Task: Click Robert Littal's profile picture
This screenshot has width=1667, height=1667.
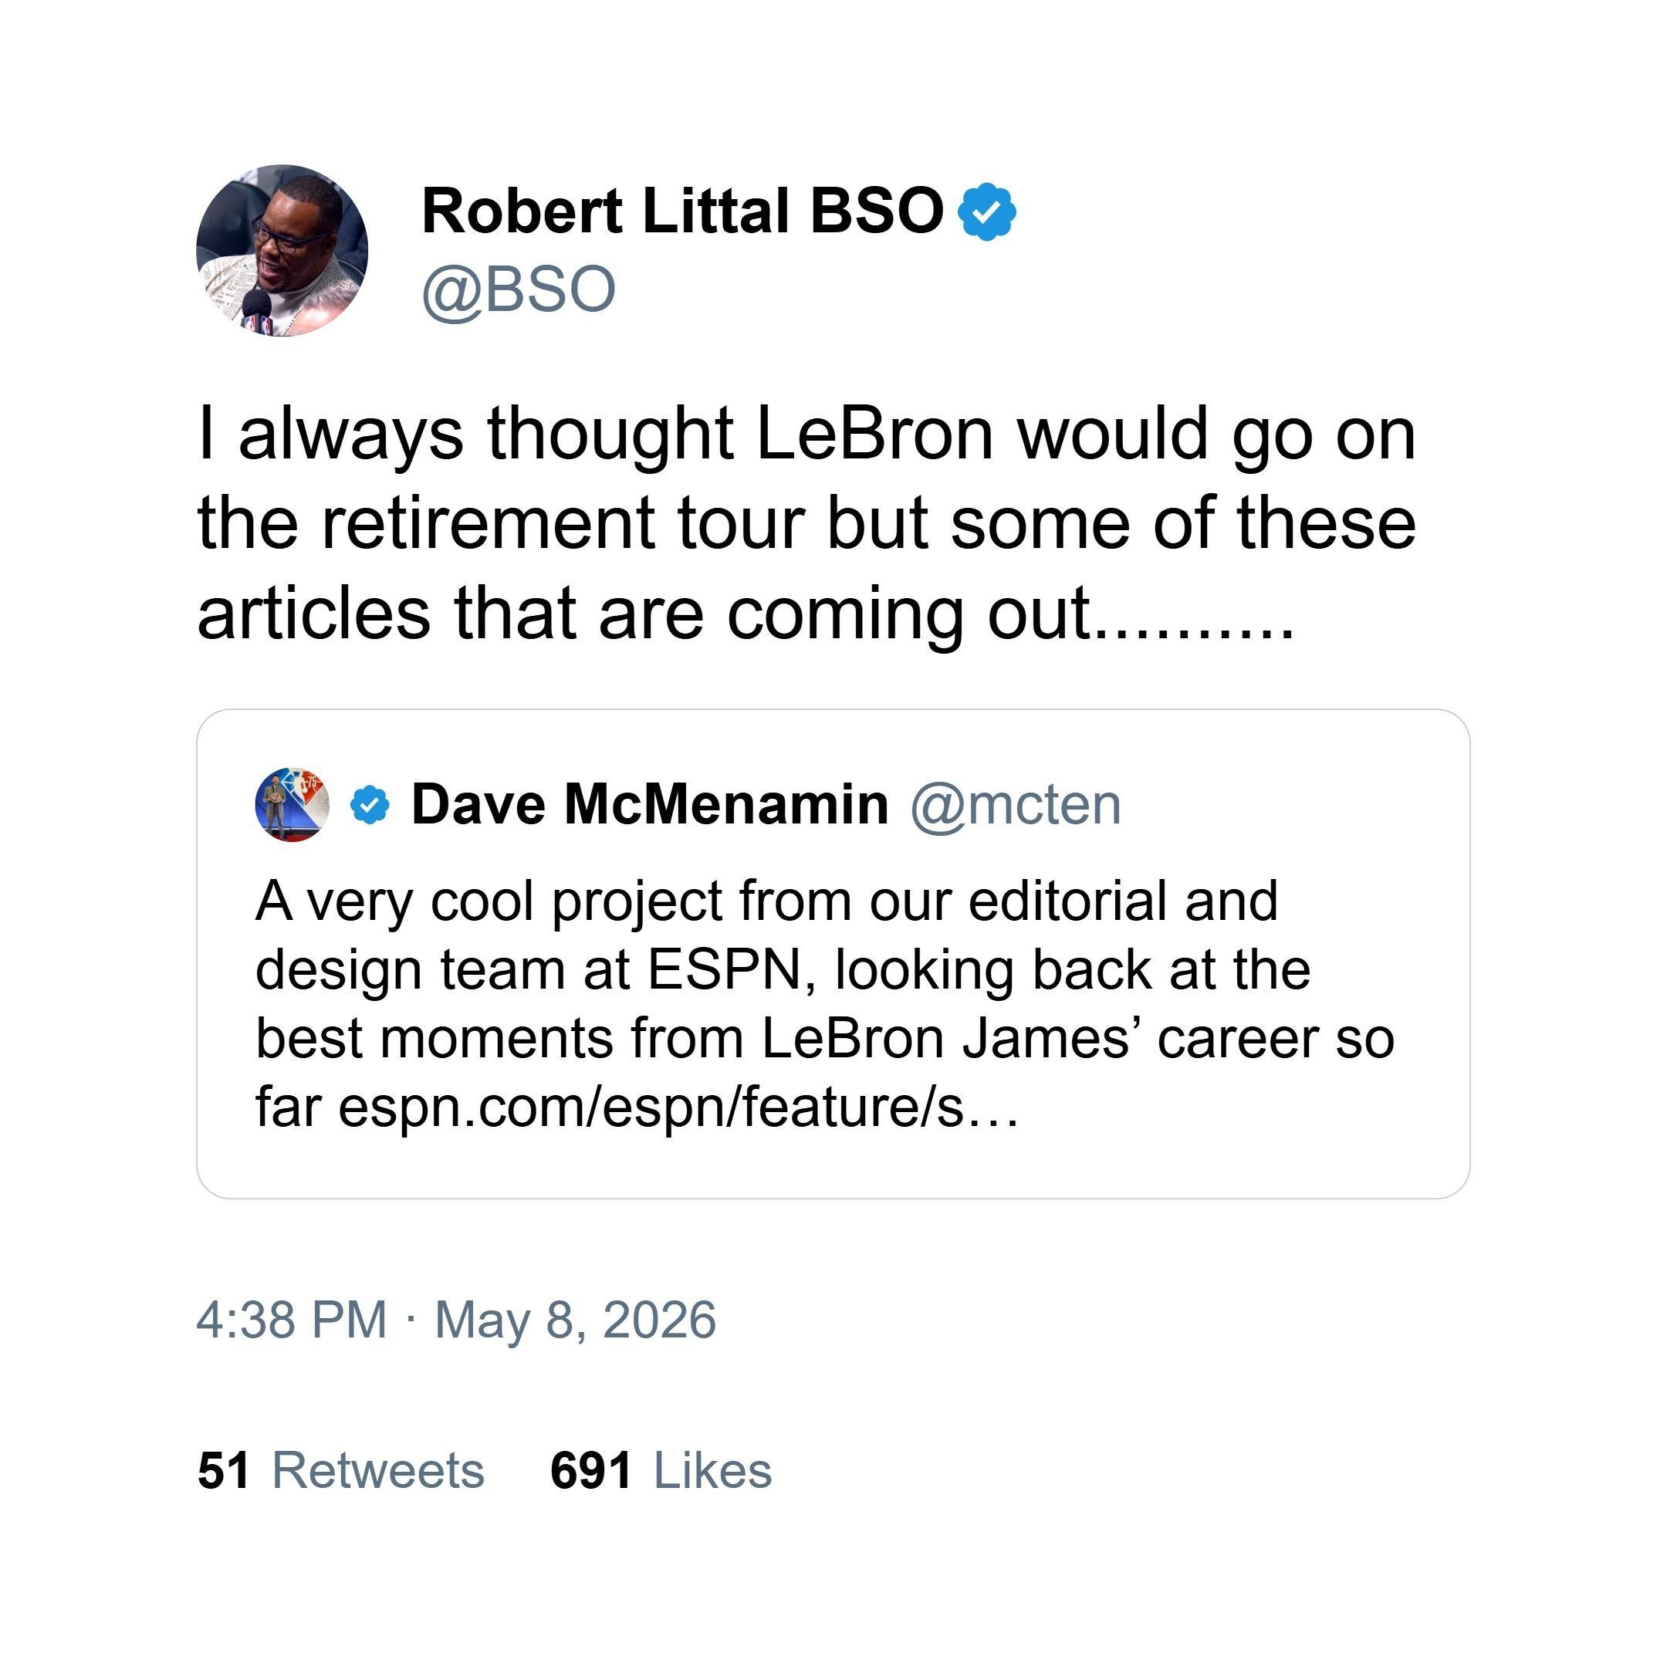Action: point(282,250)
